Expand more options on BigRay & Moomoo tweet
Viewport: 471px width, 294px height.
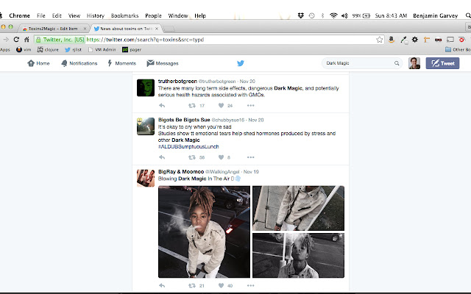251,285
